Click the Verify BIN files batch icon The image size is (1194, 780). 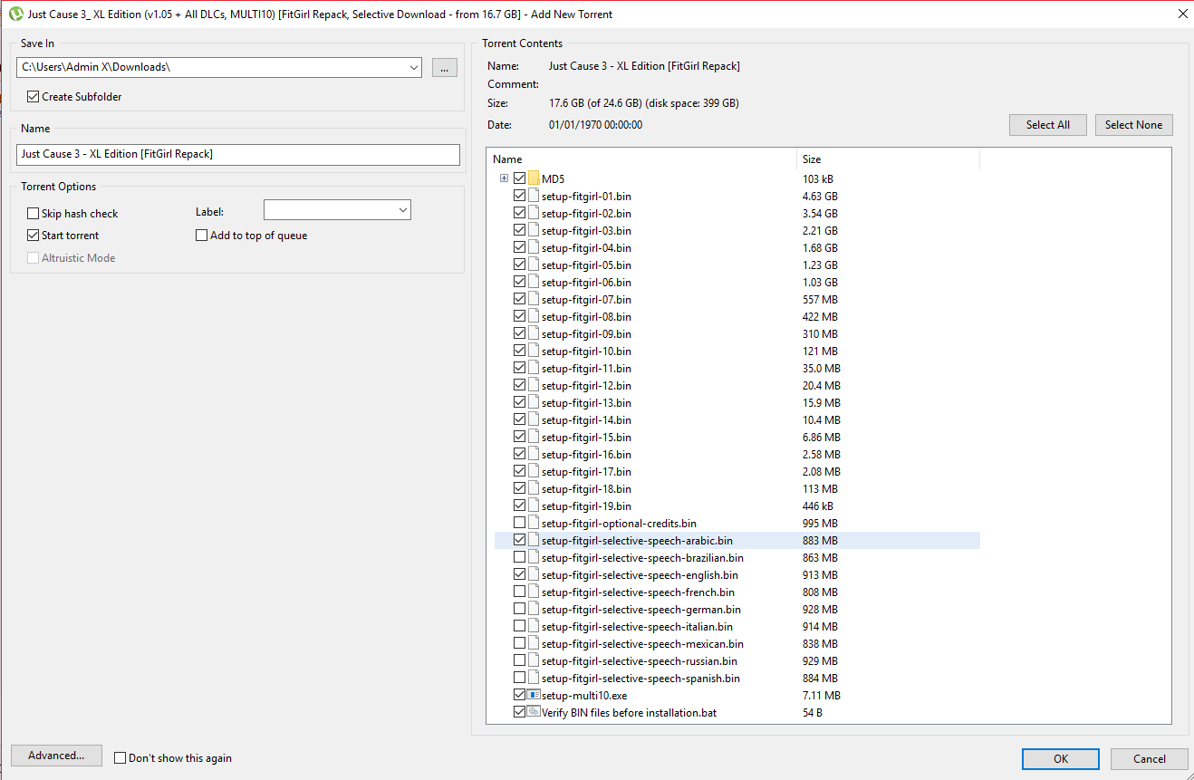pos(534,712)
